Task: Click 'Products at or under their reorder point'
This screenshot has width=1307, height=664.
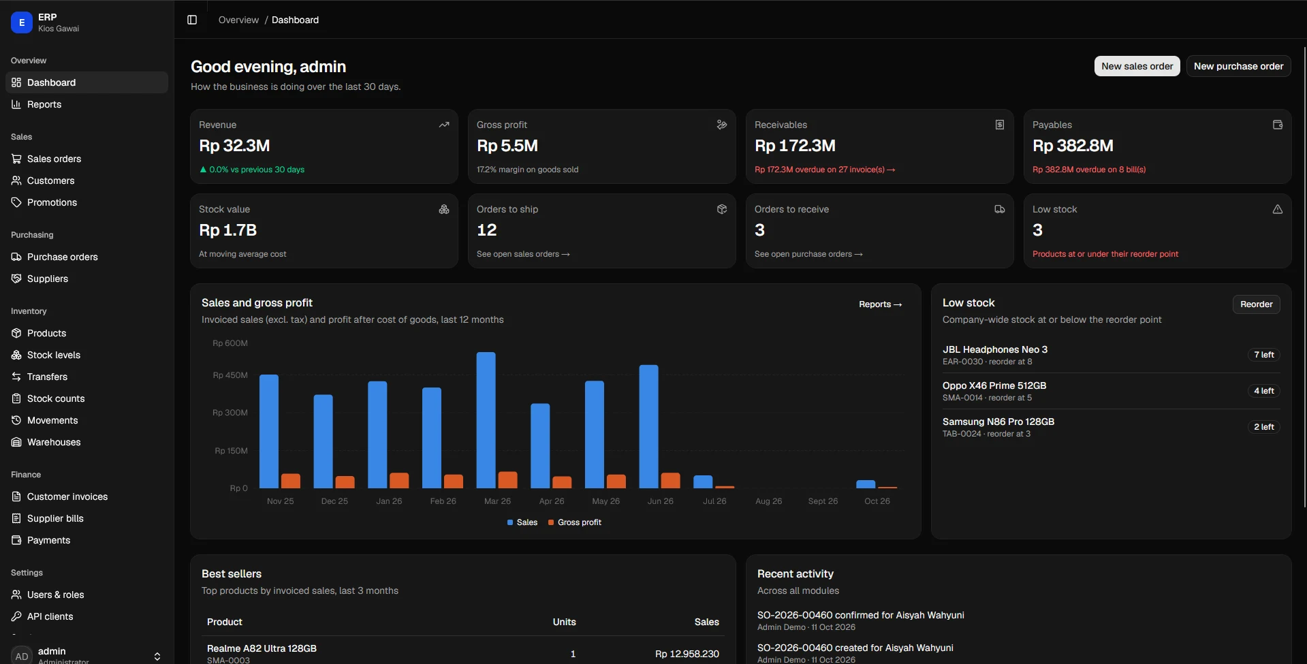Action: 1105,254
